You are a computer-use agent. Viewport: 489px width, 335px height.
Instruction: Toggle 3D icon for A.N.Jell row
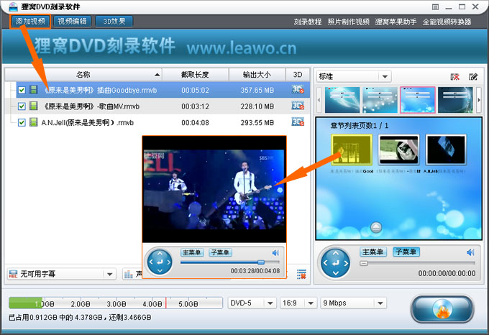click(298, 121)
